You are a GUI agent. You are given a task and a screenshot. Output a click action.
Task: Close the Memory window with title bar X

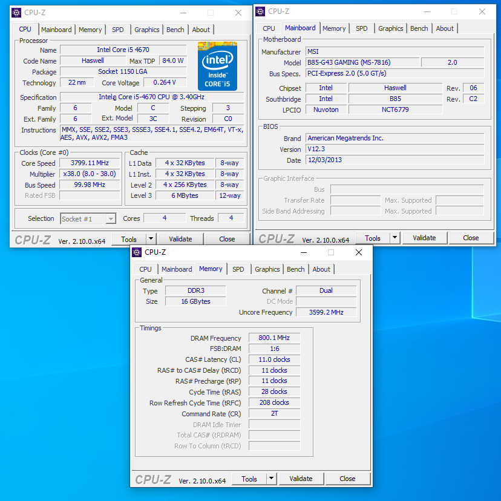(x=359, y=252)
